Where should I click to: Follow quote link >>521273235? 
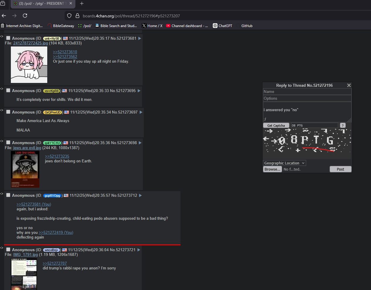click(57, 156)
